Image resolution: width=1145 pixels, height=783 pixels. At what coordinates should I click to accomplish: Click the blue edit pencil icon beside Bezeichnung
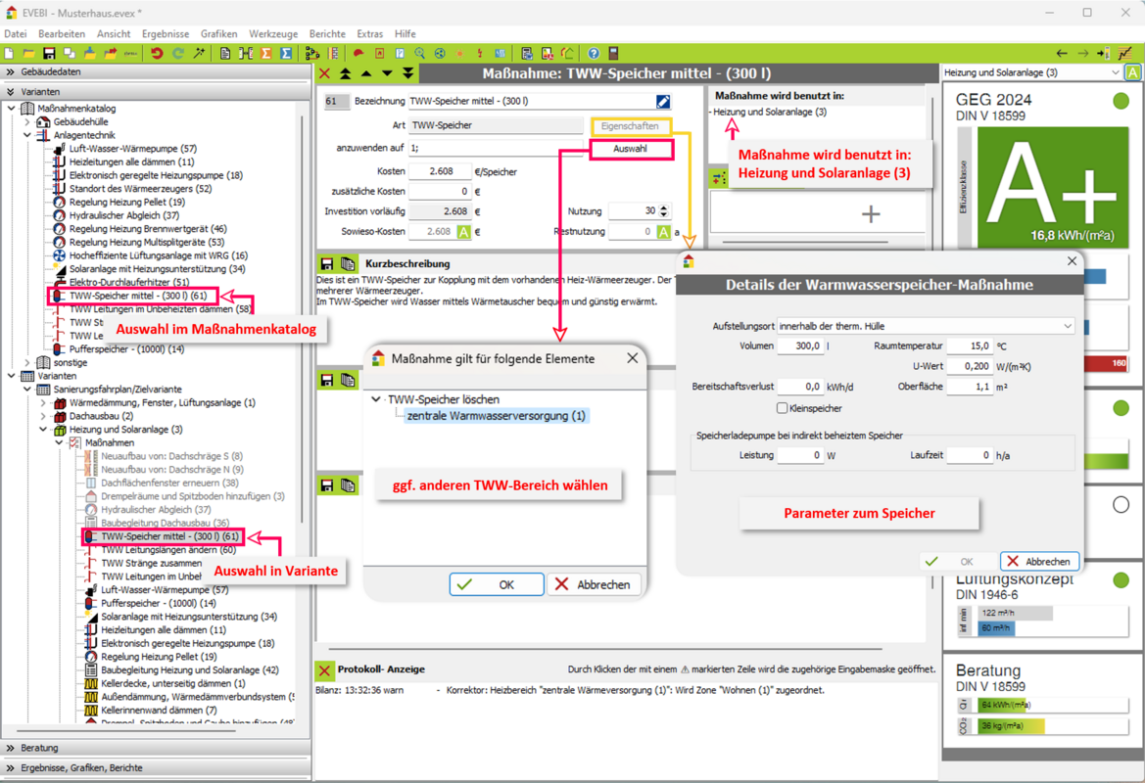[x=663, y=101]
